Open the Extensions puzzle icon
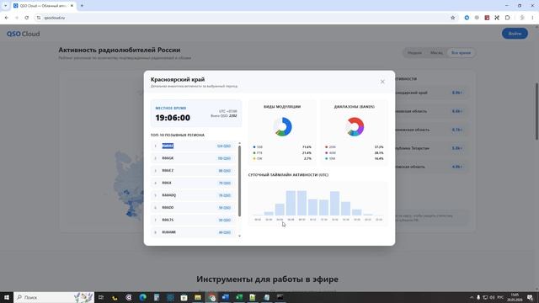 pos(507,18)
